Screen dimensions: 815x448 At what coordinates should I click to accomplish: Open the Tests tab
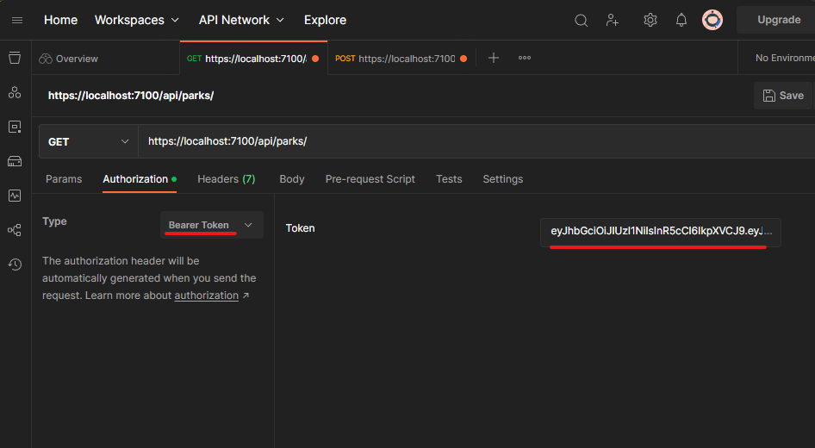tap(449, 179)
